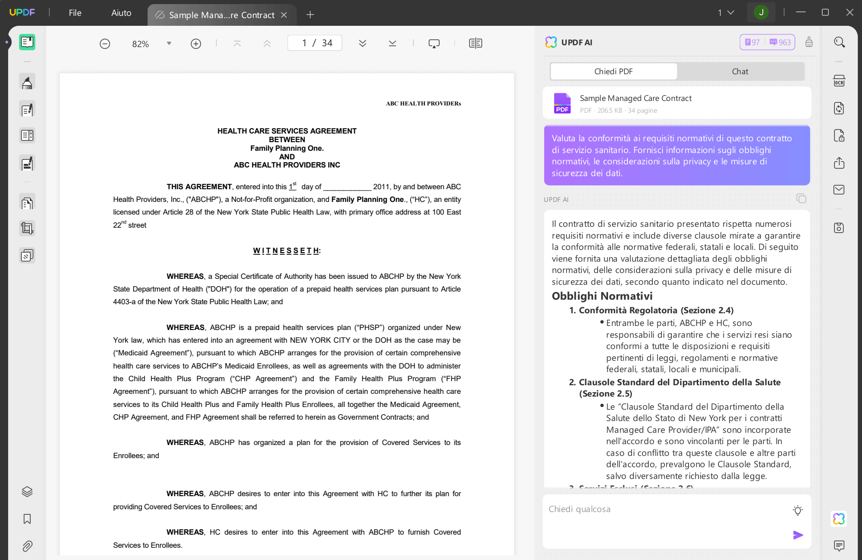This screenshot has height=560, width=862.
Task: Go to the previous page
Action: point(267,43)
